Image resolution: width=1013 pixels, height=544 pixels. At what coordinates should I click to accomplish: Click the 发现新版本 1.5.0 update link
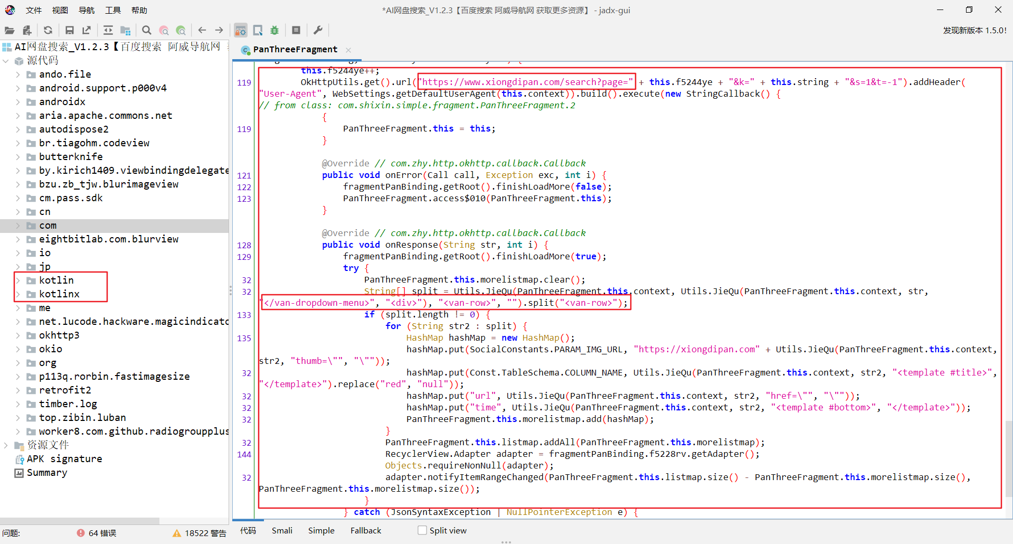974,31
